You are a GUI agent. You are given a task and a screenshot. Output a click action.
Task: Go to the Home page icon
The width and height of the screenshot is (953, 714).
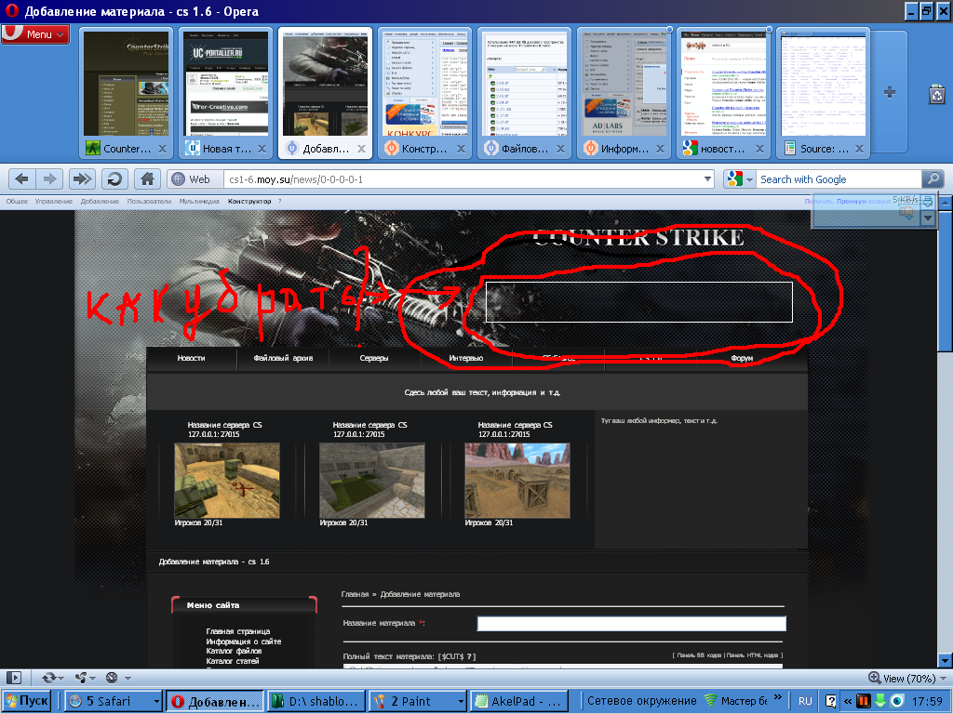coord(146,179)
